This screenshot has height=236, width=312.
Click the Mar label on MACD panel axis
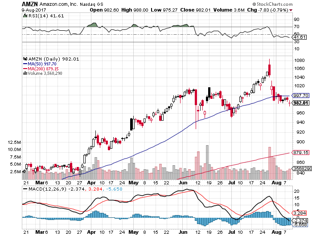point(40,232)
